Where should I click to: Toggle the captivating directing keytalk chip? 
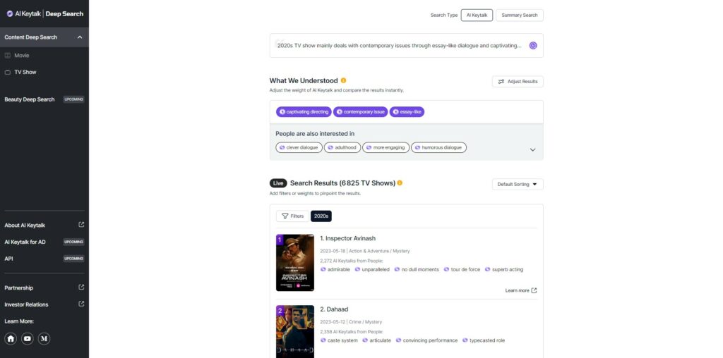click(x=304, y=112)
